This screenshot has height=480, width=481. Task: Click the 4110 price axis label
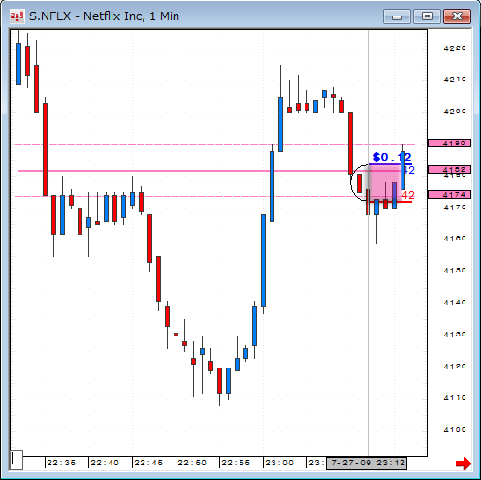point(455,398)
